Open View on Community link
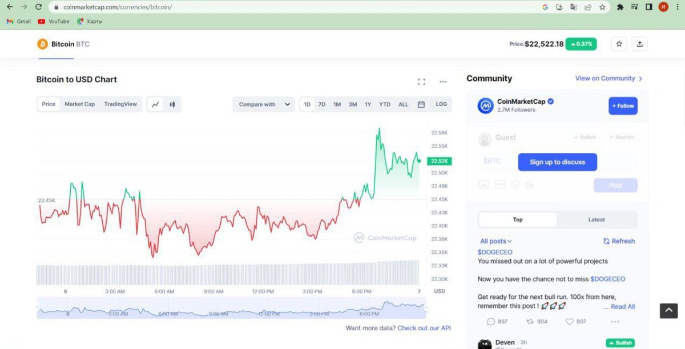This screenshot has height=349, width=685. pyautogui.click(x=609, y=79)
